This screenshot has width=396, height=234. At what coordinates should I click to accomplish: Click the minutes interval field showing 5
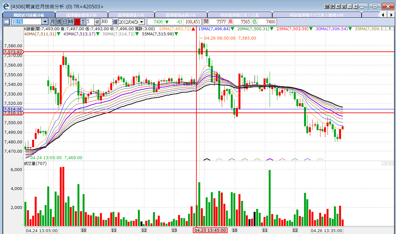(x=90, y=22)
